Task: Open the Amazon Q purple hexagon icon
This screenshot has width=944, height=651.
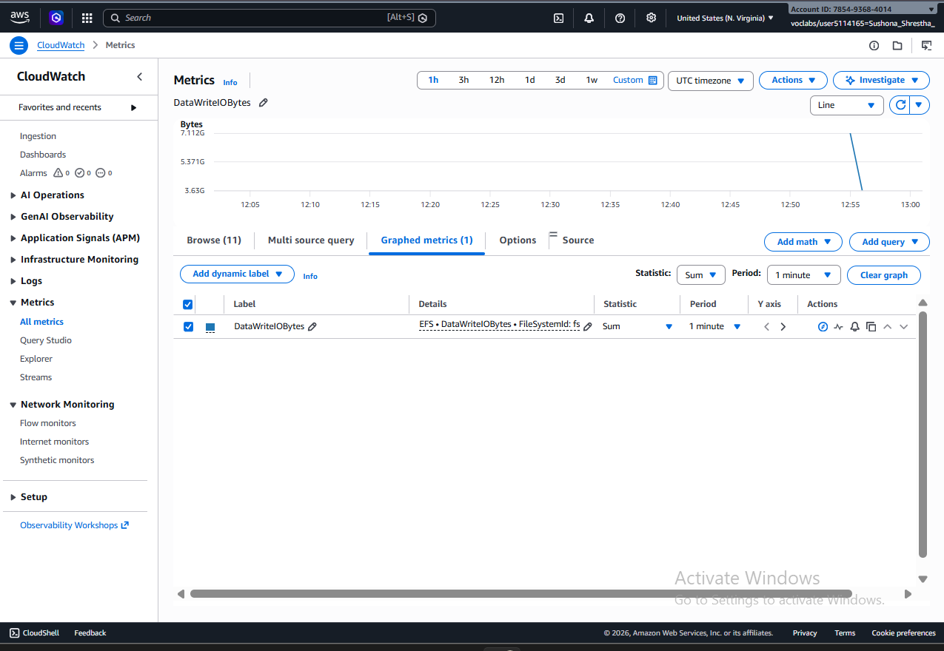Action: 56,18
